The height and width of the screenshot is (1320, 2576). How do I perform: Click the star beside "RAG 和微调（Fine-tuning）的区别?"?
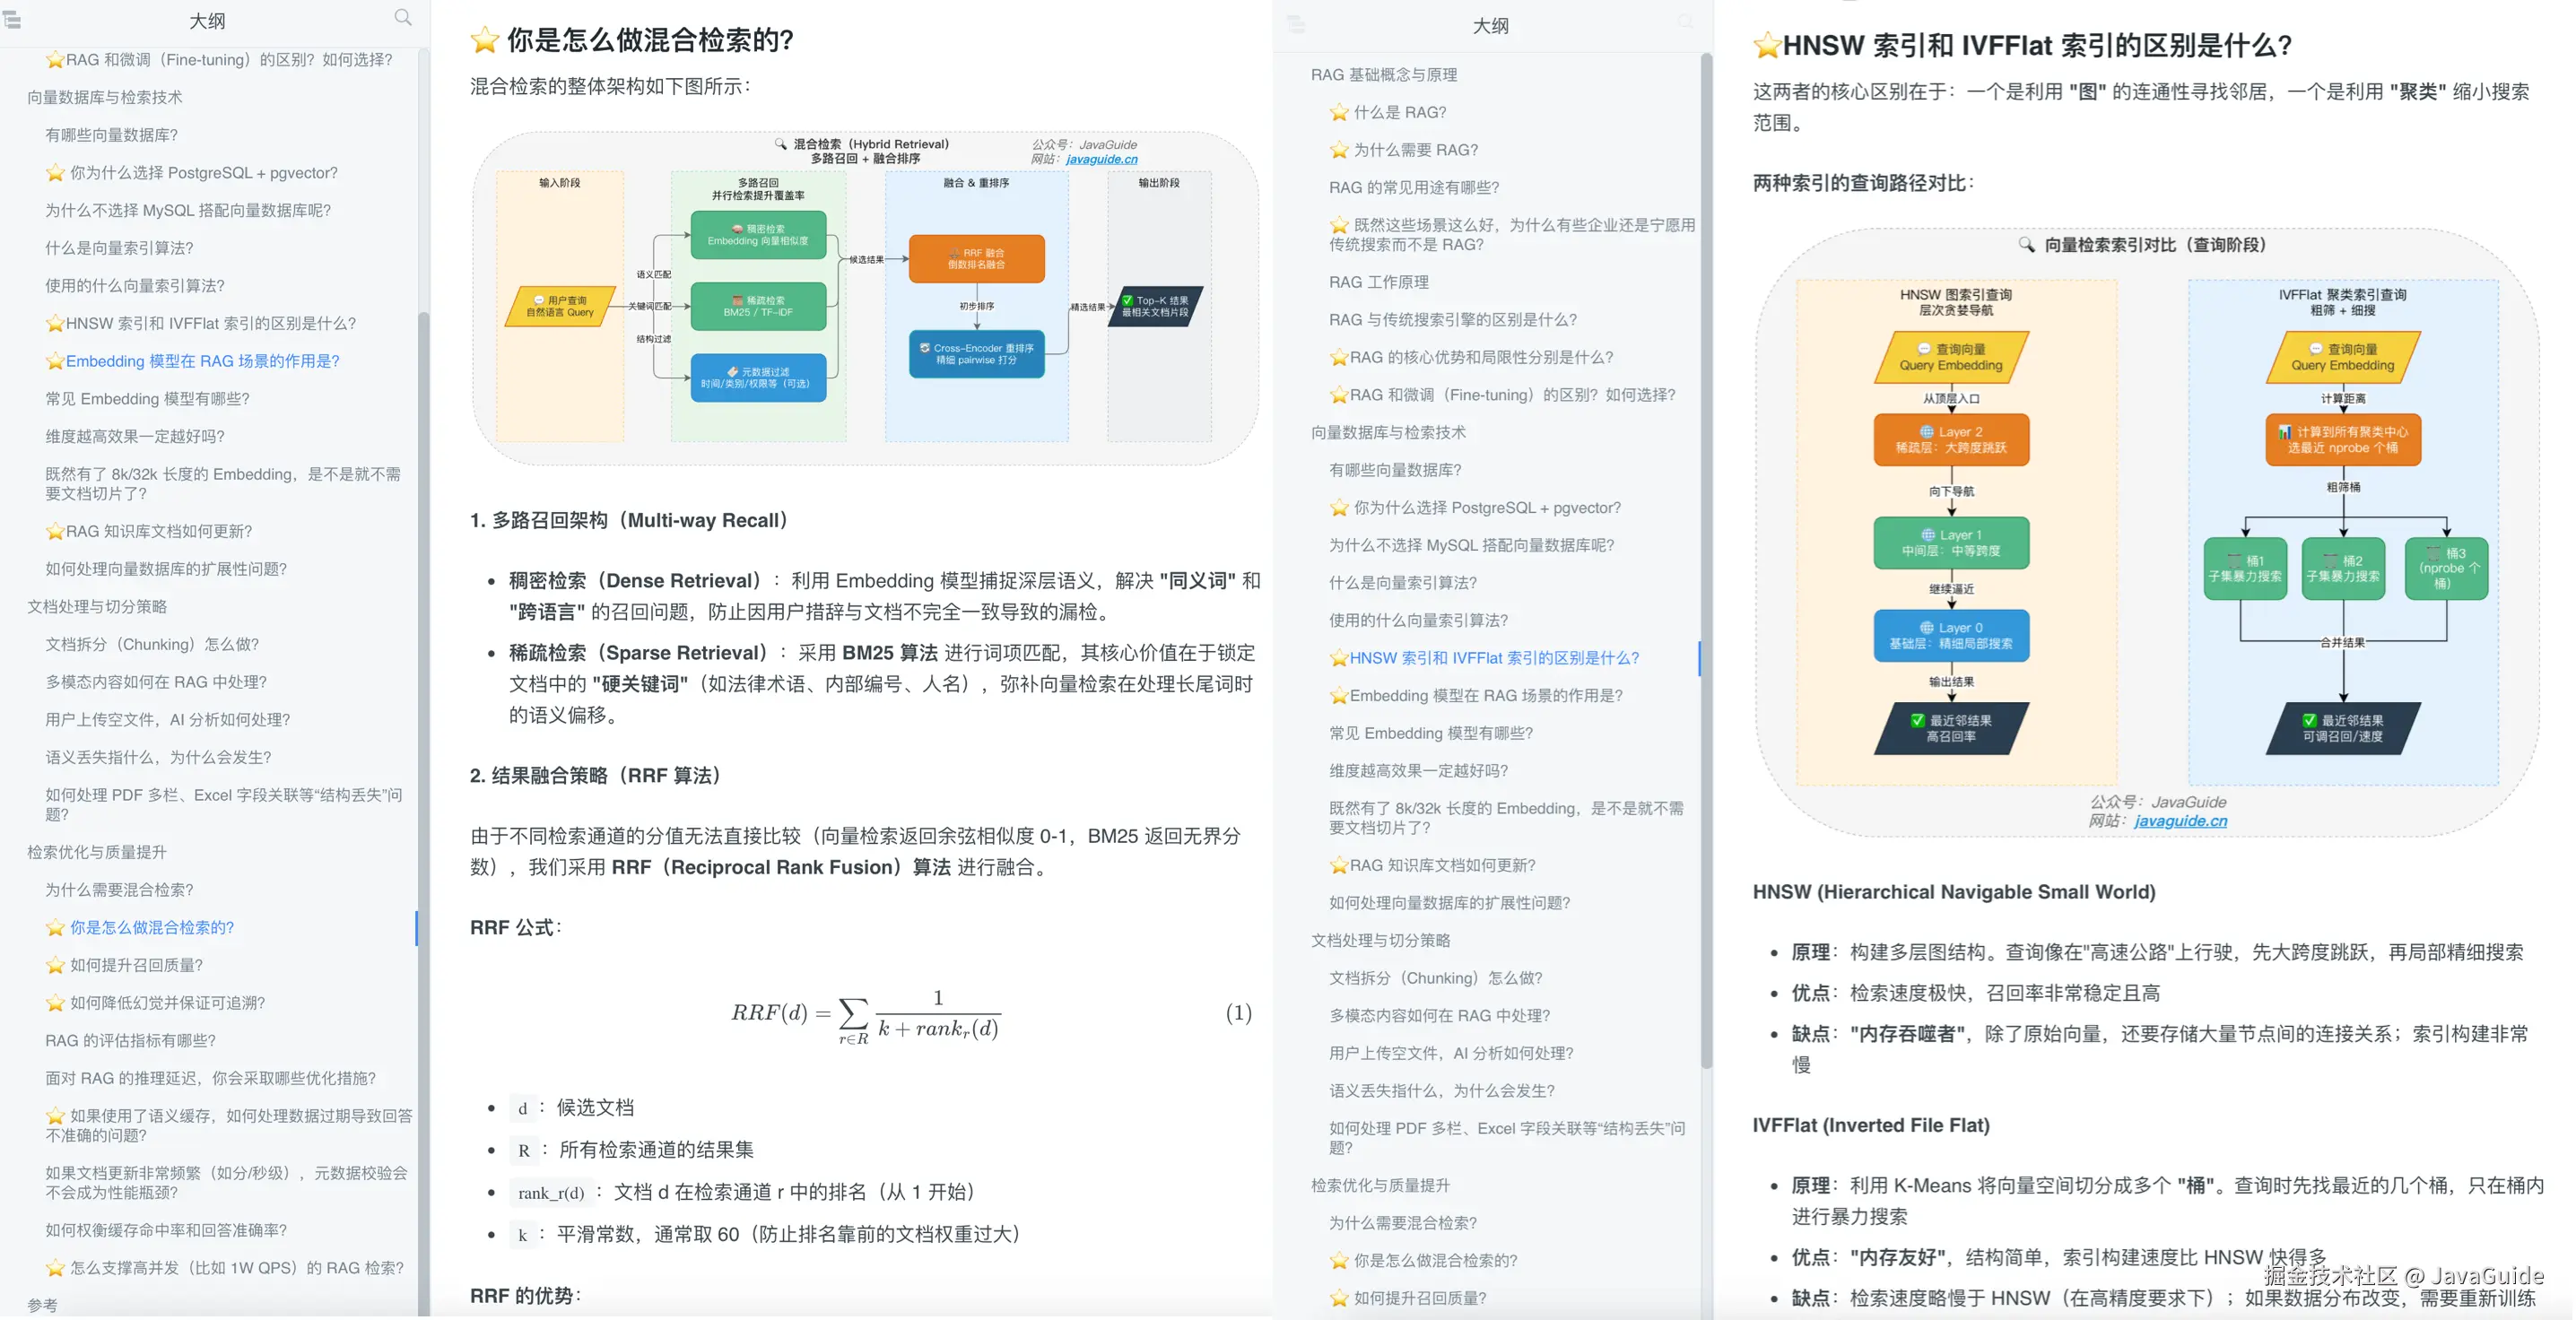[x=55, y=59]
